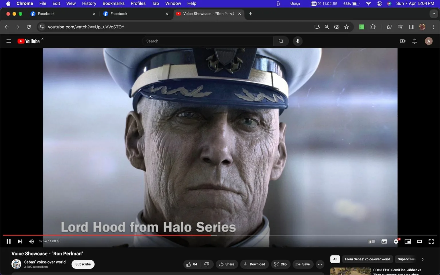Toggle autoplay in the player
This screenshot has width=440, height=275.
[372, 241]
